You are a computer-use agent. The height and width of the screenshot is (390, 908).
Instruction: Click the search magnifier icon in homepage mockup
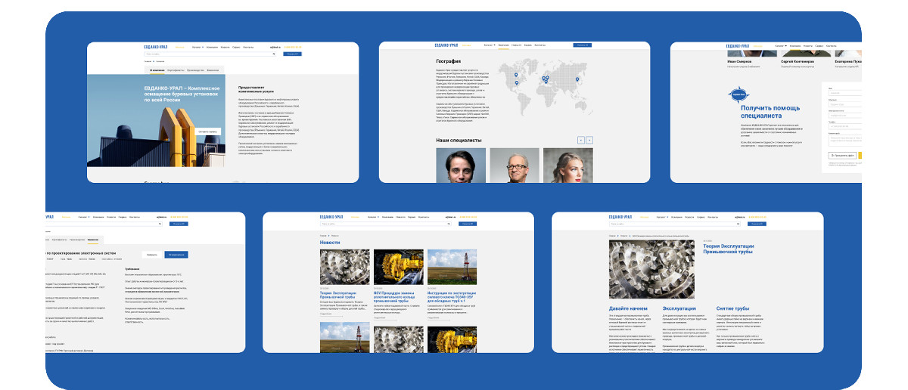[274, 54]
